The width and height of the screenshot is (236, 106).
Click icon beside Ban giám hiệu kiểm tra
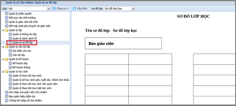pos(6,96)
